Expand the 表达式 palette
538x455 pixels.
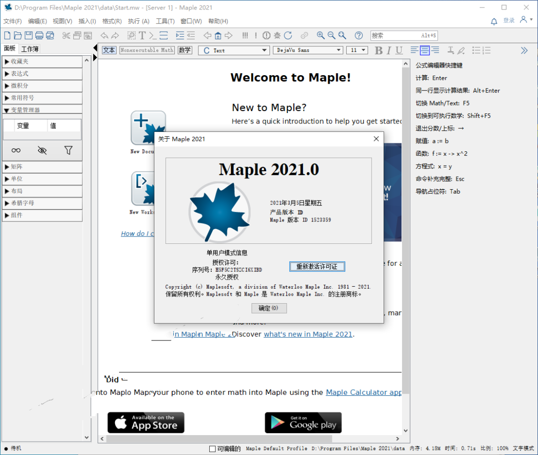(42, 74)
